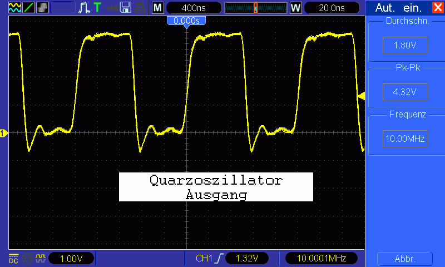Click the key lock icon

[112, 8]
